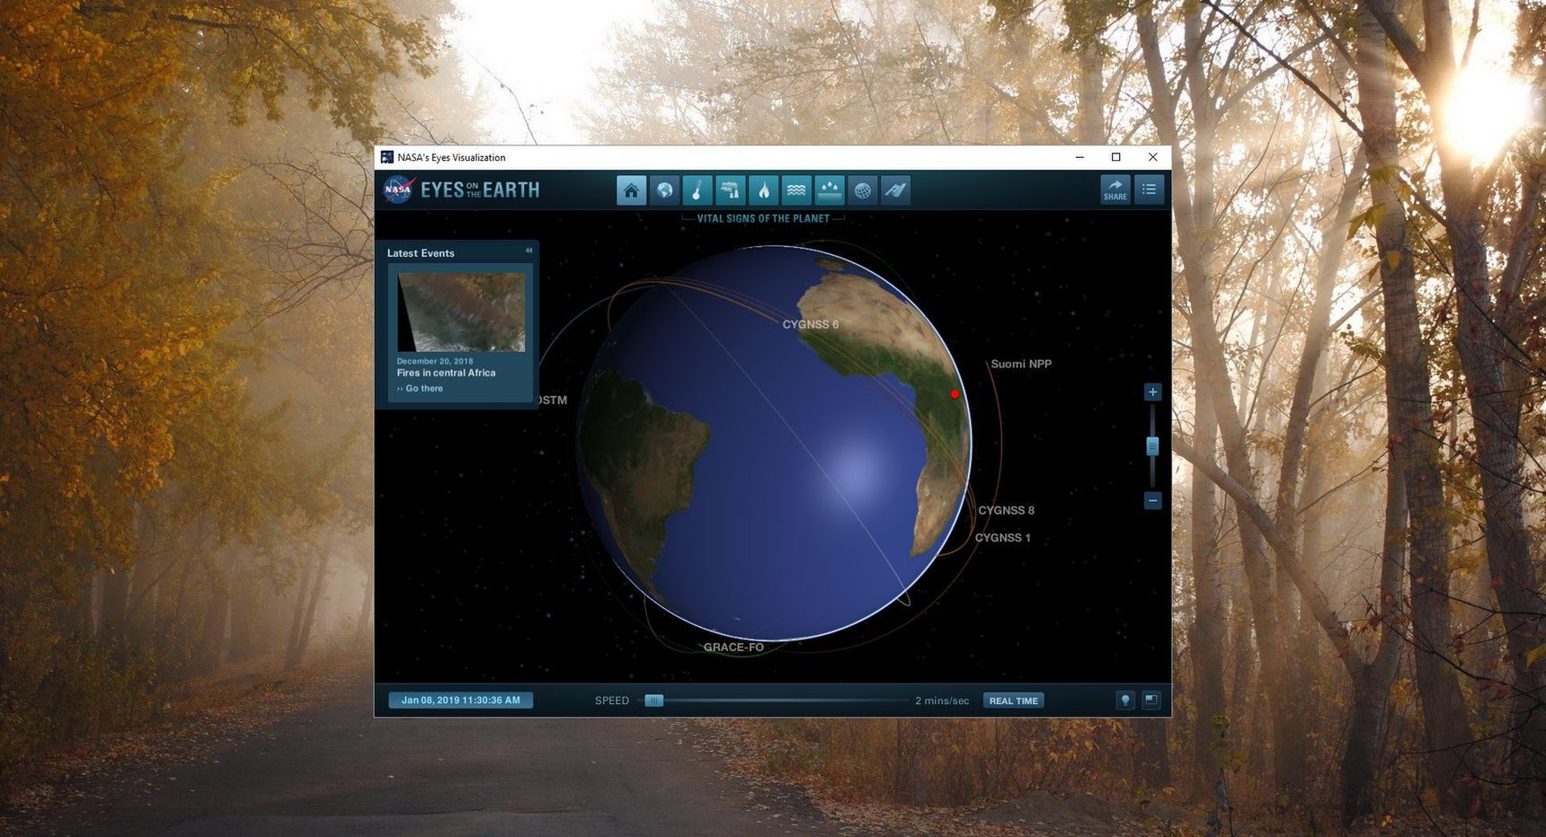The image size is (1546, 837).
Task: Select the CYGNSS 6 satellite label
Action: (811, 324)
